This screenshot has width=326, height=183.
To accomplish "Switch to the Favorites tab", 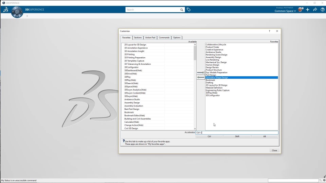I will [x=126, y=38].
